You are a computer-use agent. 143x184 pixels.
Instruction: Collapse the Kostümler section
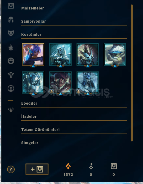click(74, 34)
